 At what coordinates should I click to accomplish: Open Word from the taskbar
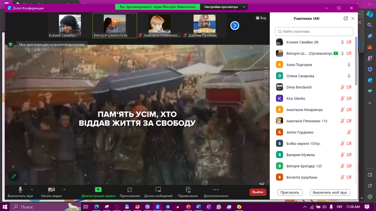[198, 207]
